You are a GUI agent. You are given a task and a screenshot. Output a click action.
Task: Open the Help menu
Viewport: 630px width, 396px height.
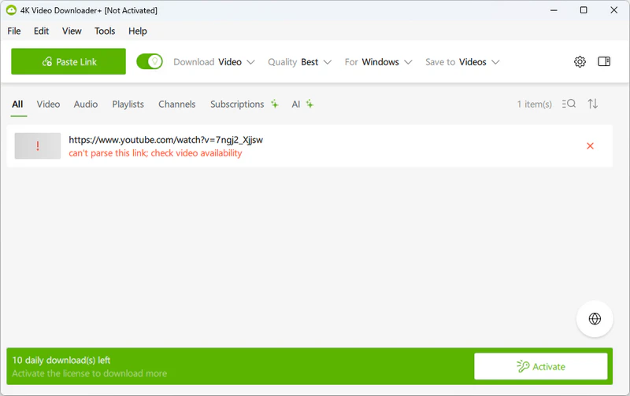(x=138, y=31)
